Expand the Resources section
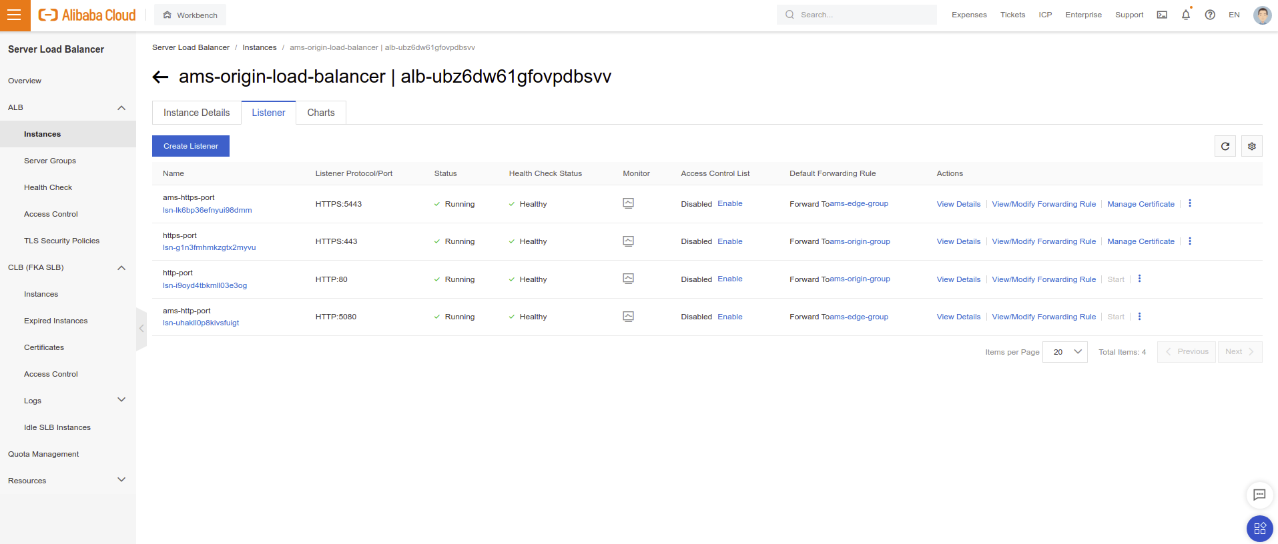This screenshot has width=1278, height=544. 121,480
